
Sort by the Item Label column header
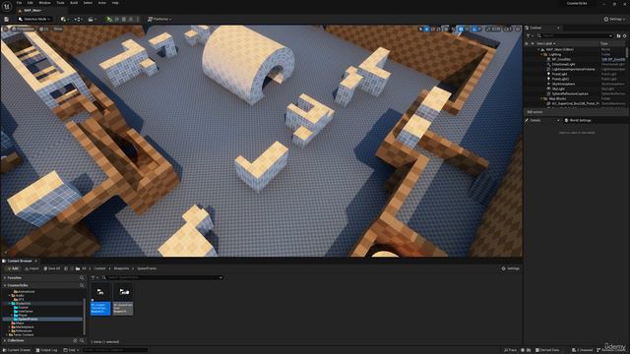(x=546, y=43)
